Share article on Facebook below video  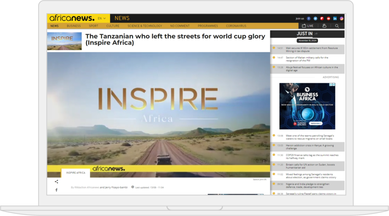(x=56, y=190)
